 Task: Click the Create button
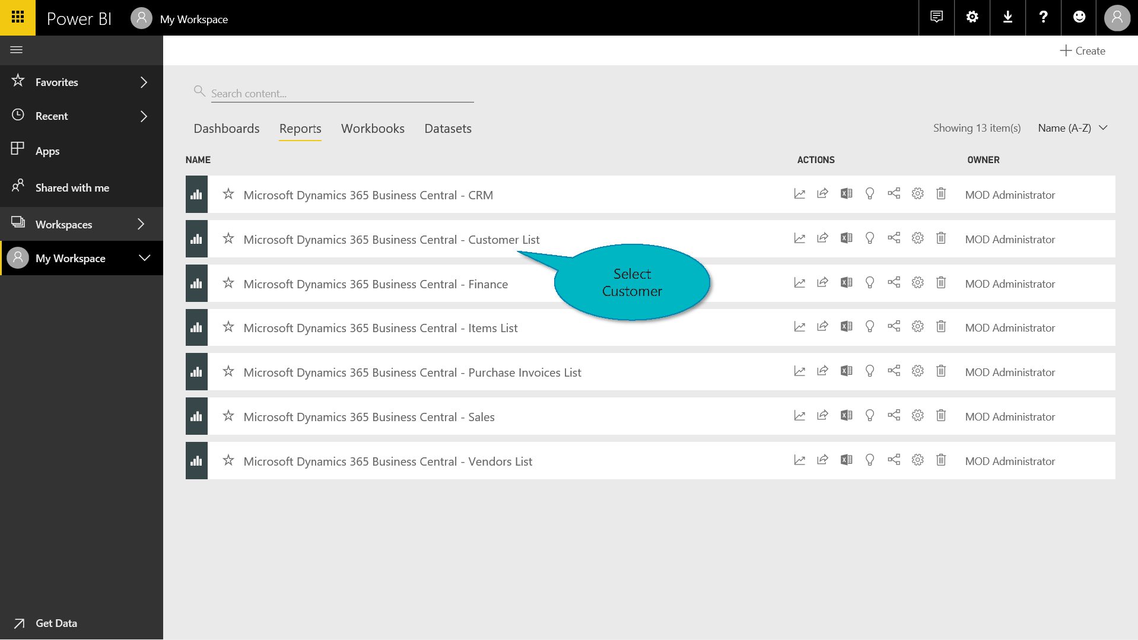coord(1082,51)
